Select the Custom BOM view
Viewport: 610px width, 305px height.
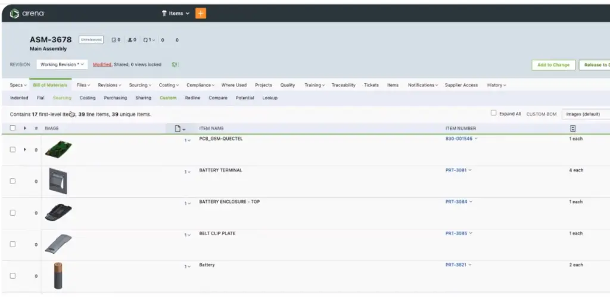168,98
